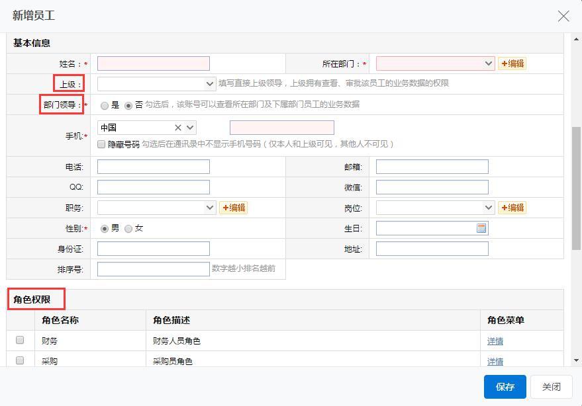Click 编辑 button next to 岗位

click(x=512, y=208)
